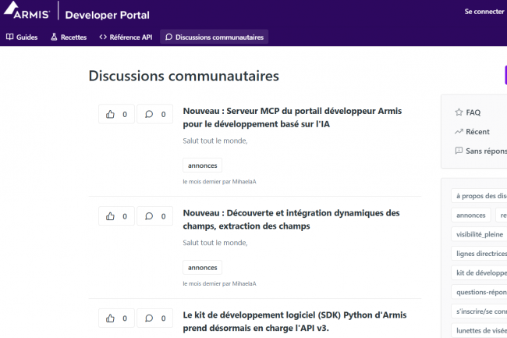Open the Recettes navigation tab
This screenshot has width=507, height=338.
click(x=69, y=37)
